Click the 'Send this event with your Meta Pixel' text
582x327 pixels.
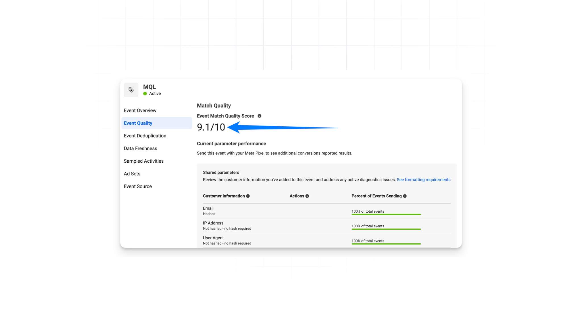coord(274,153)
